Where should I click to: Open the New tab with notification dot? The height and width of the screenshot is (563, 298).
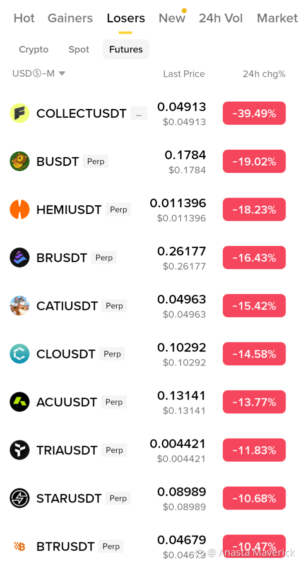tap(172, 18)
